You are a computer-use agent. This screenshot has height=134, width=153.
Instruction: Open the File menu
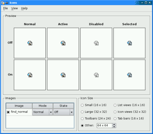[x=6, y=8]
